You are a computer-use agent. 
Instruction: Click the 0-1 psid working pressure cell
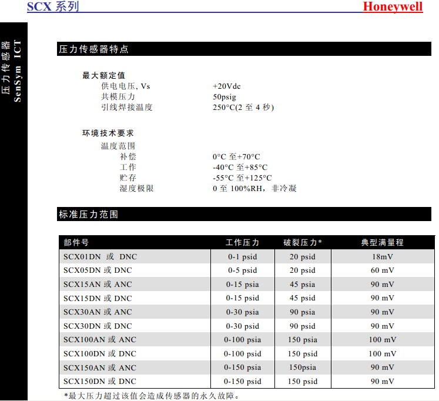243,257
